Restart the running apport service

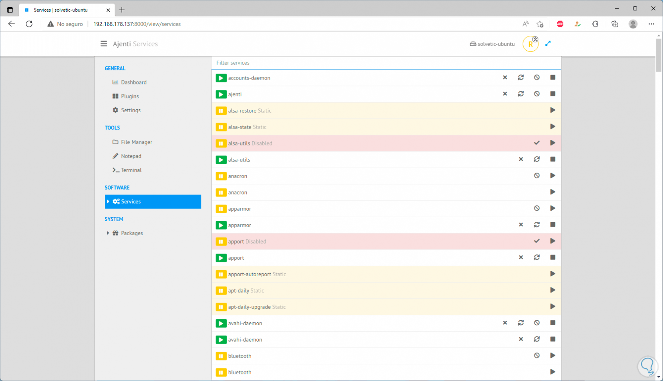pyautogui.click(x=537, y=258)
